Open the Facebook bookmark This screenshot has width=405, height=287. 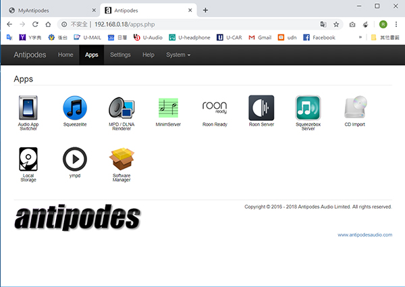tap(319, 37)
